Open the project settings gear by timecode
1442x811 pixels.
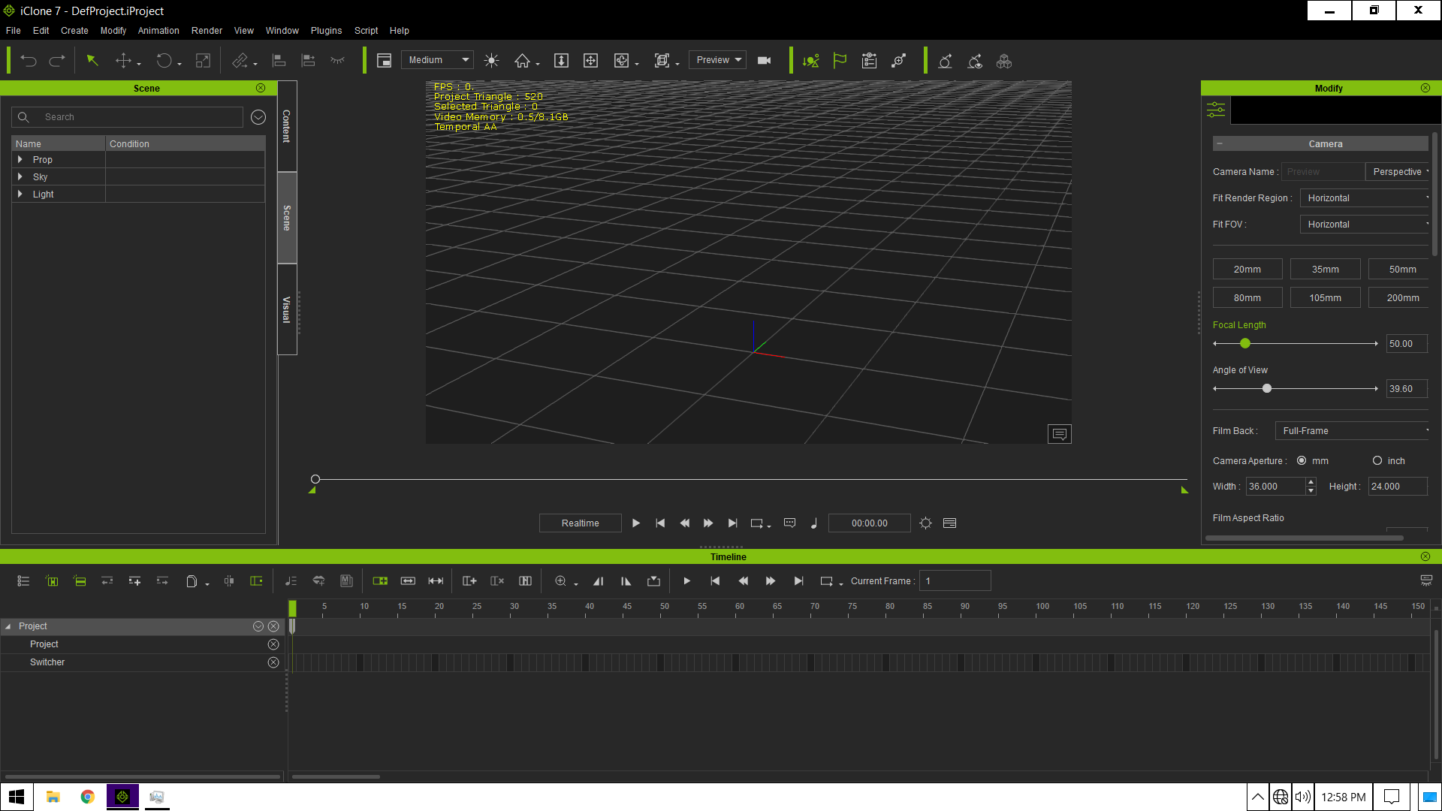tap(926, 523)
